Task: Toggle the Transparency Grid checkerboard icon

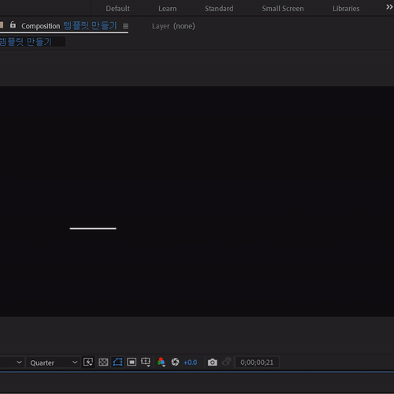Action: tap(103, 362)
